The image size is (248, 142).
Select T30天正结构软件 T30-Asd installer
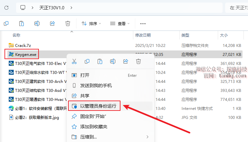click(41, 91)
